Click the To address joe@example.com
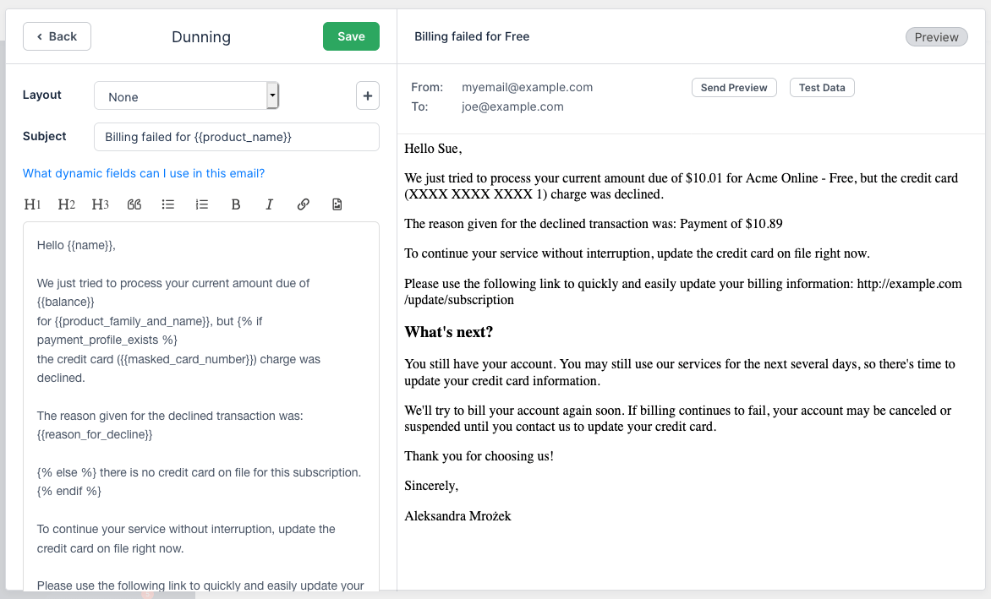Screen dimensions: 991x599 click(x=512, y=106)
